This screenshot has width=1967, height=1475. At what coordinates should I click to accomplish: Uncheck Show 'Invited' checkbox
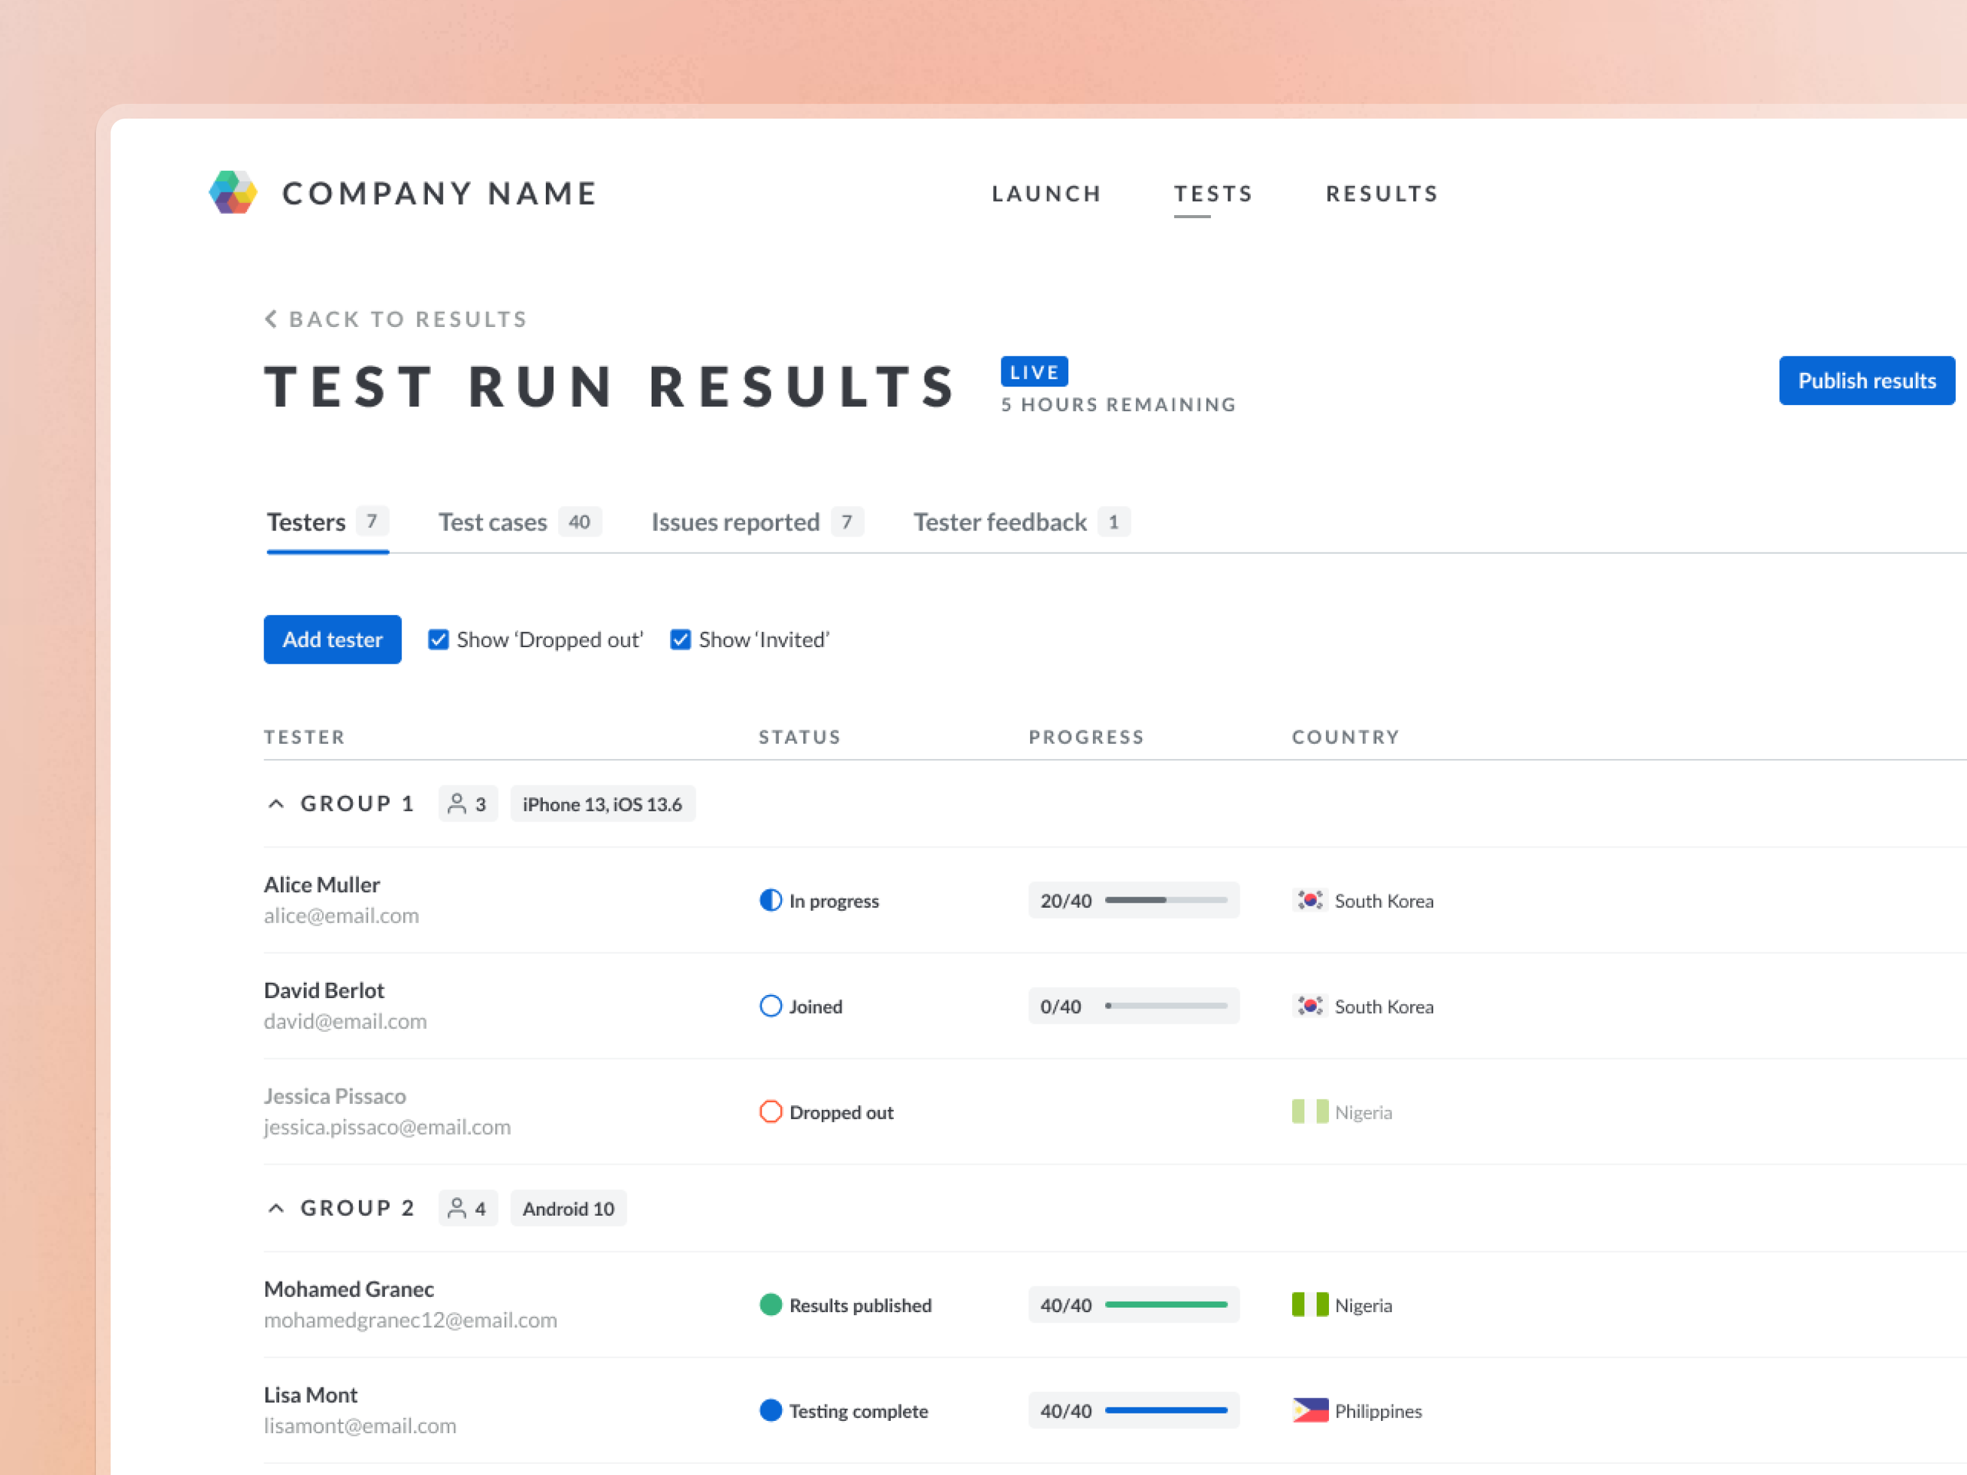pos(680,639)
